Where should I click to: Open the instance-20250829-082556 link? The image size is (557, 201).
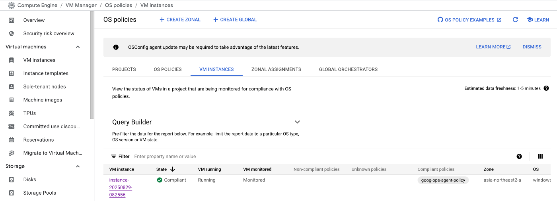(x=121, y=188)
